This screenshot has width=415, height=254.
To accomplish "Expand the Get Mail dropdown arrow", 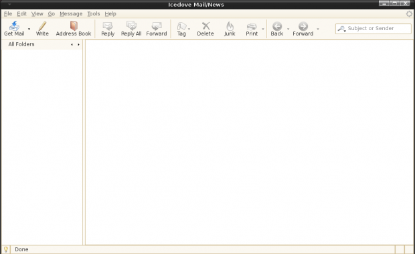I will click(x=29, y=29).
